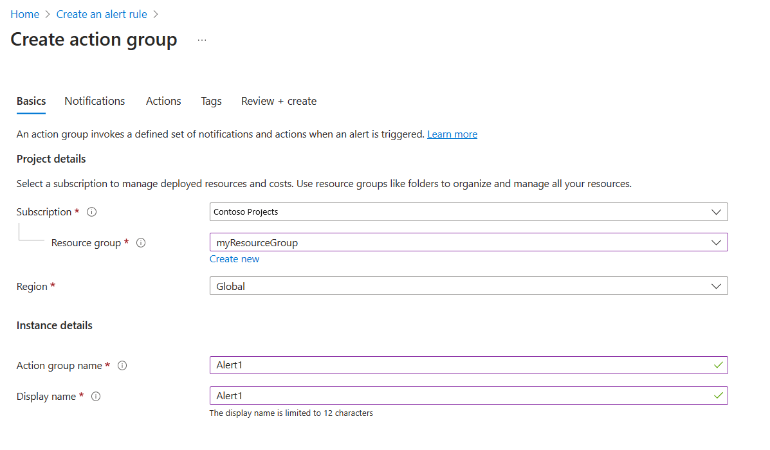Open the Region dropdown
Image resolution: width=770 pixels, height=450 pixels.
tap(716, 285)
